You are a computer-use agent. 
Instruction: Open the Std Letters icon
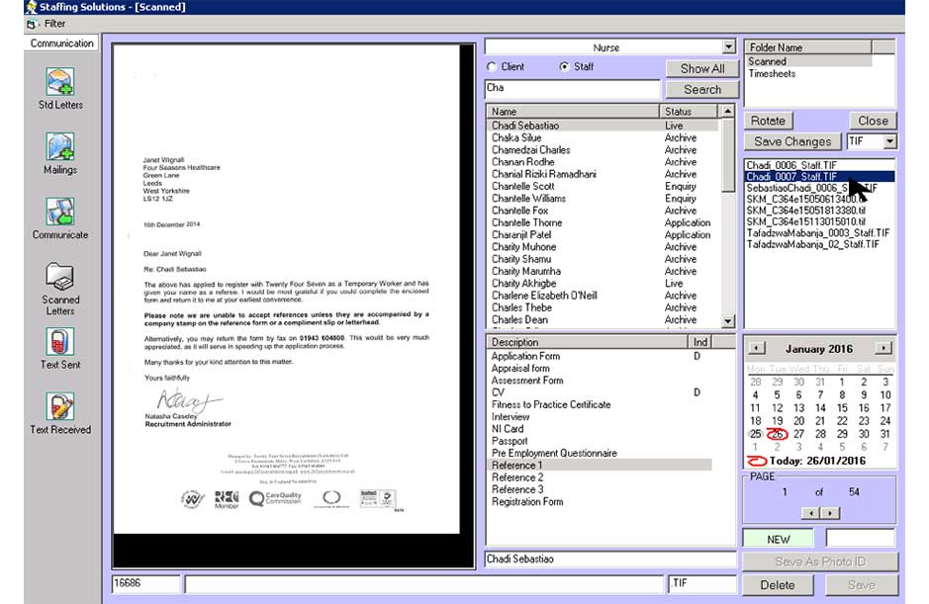(x=60, y=82)
